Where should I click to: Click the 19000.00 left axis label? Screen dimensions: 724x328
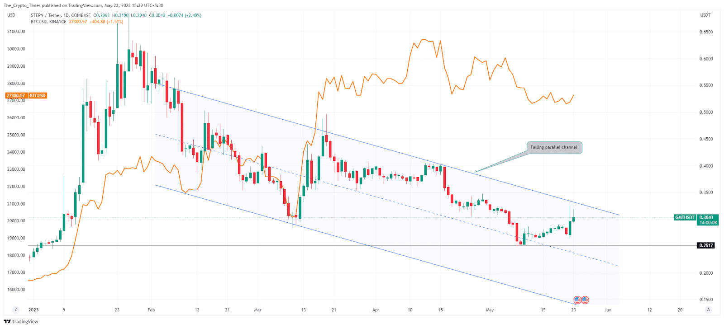(x=16, y=238)
